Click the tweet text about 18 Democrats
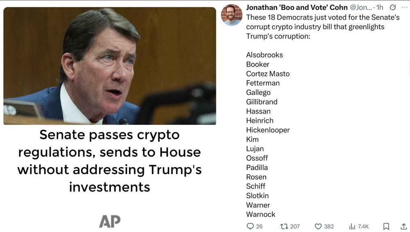Screen dimensions: 410x232 click(x=323, y=27)
